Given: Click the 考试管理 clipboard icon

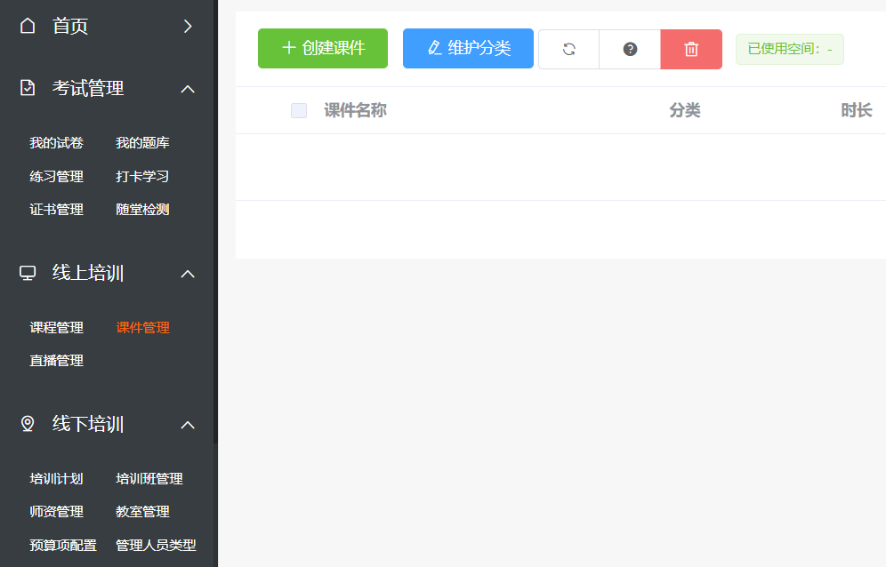Looking at the screenshot, I should point(28,88).
